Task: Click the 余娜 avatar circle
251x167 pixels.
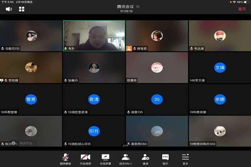Action: click(220, 99)
